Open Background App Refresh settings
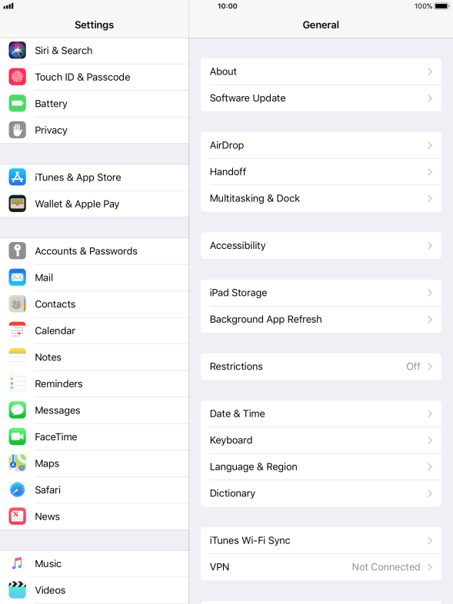The image size is (453, 604). 321,320
